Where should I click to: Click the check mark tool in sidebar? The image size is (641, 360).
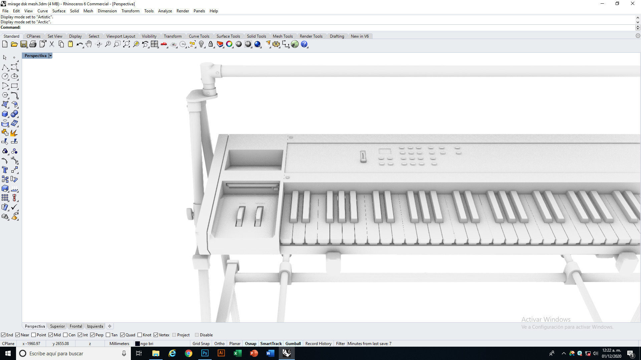[14, 207]
